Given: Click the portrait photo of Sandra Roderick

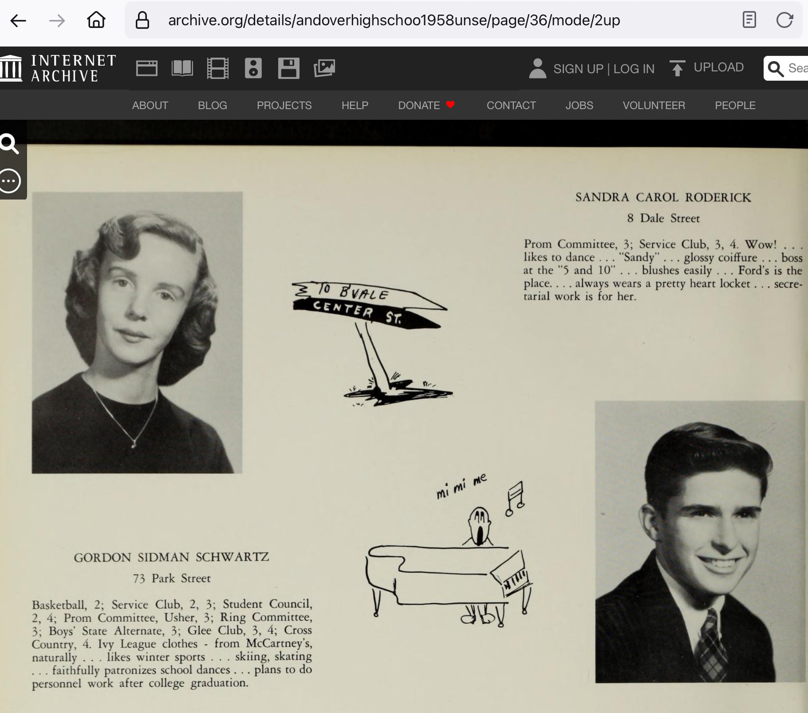Looking at the screenshot, I should point(137,332).
